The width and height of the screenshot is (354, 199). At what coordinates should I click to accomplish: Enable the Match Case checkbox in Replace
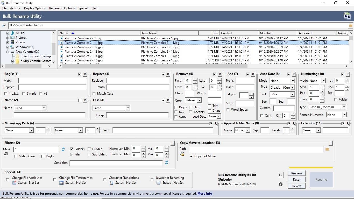point(94,94)
